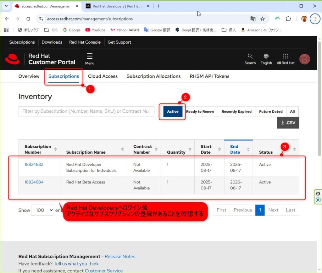Open the Yahoo! JAPAN bookmark
This screenshot has height=273, width=322.
125,30
